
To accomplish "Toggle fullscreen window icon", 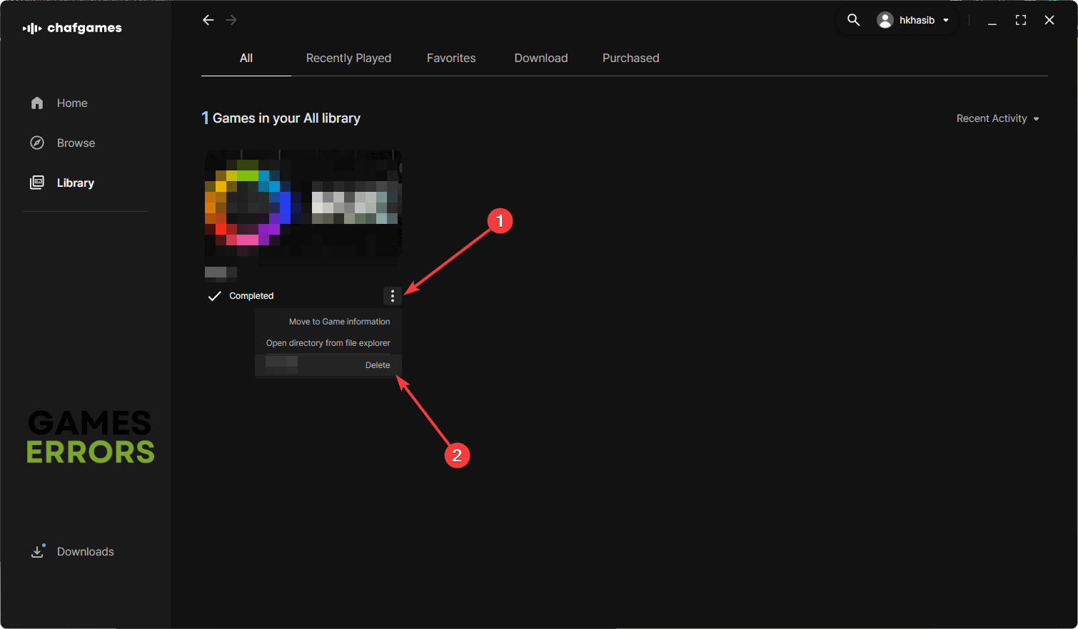I will 1021,20.
